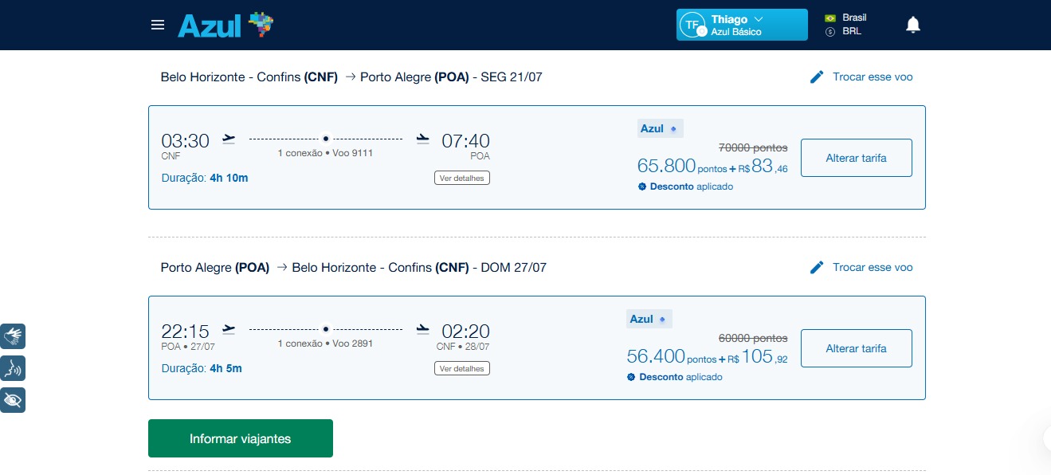Screen dimensions: 1051x475
Task: Open the hamburger navigation menu
Action: [158, 25]
